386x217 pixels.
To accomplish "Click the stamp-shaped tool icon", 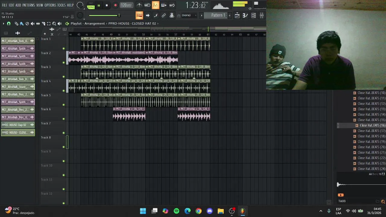I will [x=172, y=15].
